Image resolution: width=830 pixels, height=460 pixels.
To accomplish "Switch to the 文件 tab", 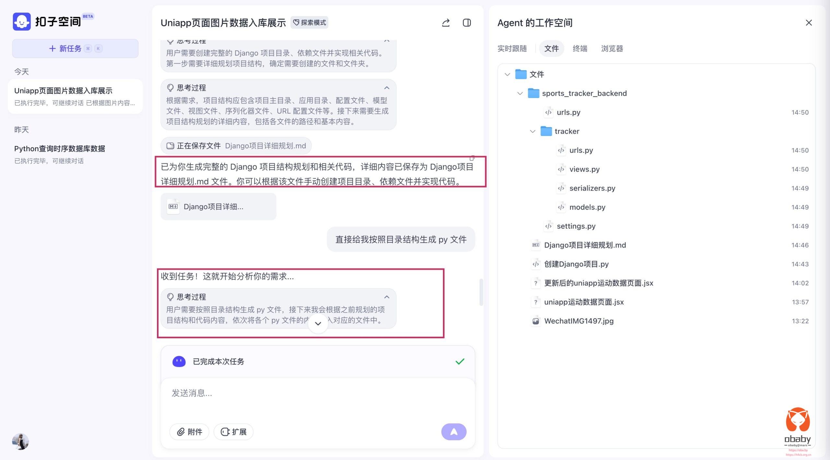I will (551, 49).
